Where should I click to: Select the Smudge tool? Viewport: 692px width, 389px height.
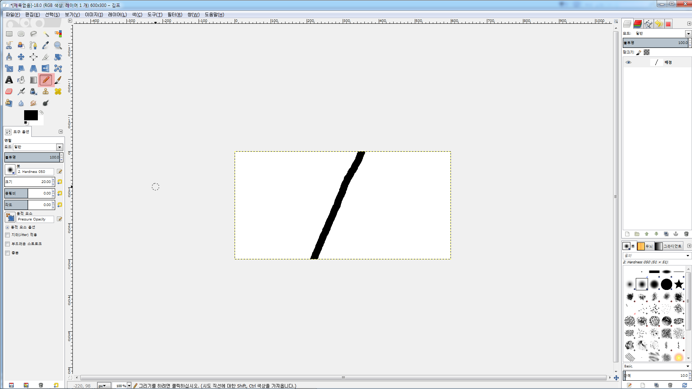pyautogui.click(x=34, y=103)
